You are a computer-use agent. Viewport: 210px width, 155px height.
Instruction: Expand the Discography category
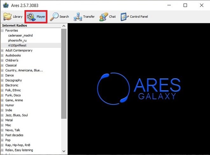point(2,81)
